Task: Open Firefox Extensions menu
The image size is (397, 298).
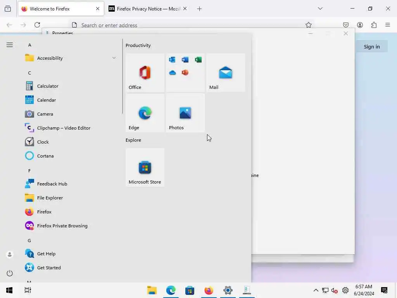Action: (x=374, y=25)
